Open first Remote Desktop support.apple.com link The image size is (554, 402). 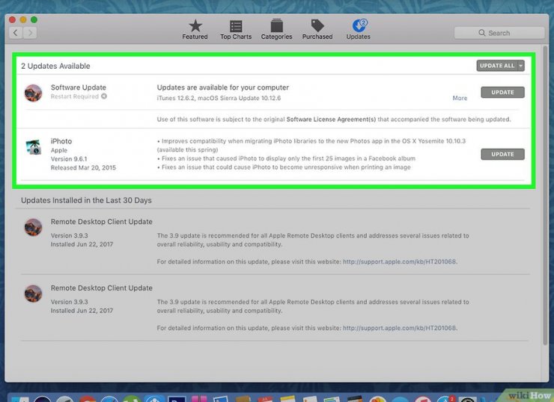click(x=399, y=262)
